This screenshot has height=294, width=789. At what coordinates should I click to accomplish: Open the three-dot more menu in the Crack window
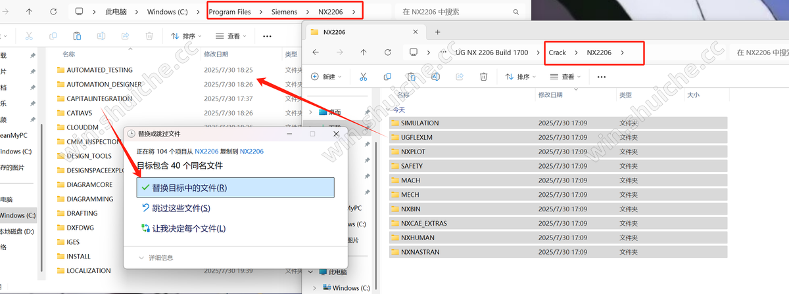click(601, 77)
